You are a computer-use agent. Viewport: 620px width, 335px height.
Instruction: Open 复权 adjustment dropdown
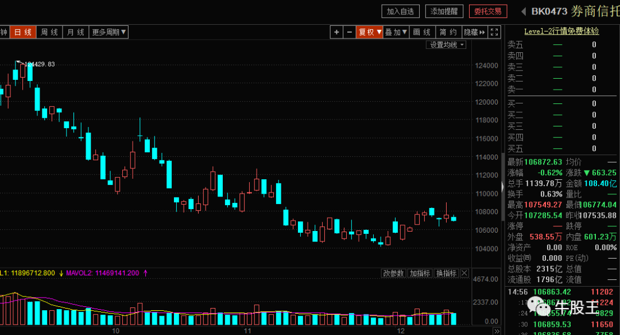click(x=370, y=32)
